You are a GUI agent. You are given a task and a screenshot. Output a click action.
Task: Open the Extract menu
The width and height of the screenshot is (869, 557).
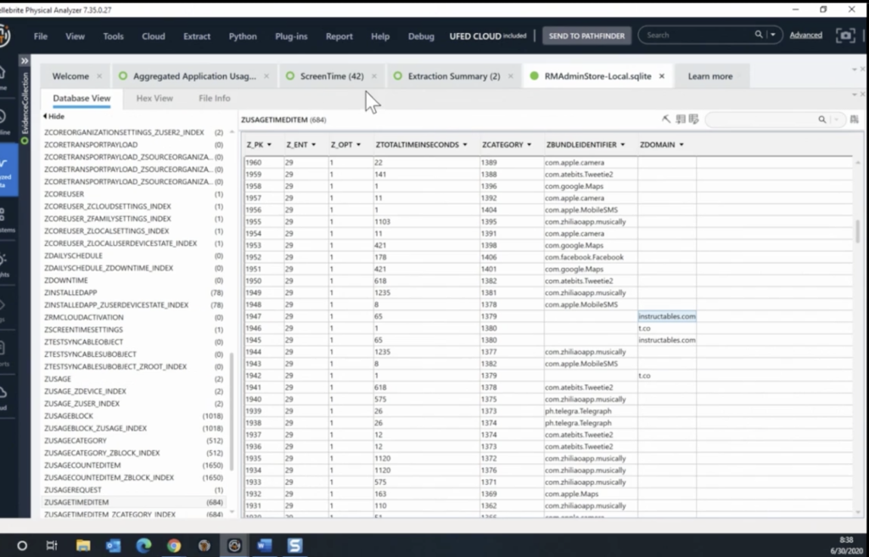(x=197, y=36)
